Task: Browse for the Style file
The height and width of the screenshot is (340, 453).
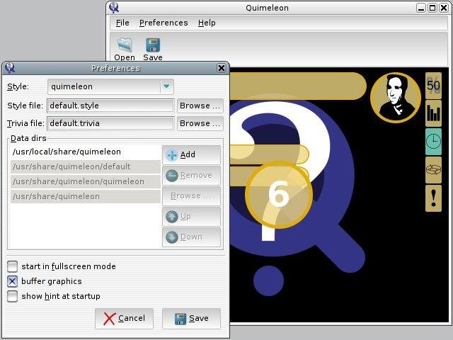Action: 200,106
